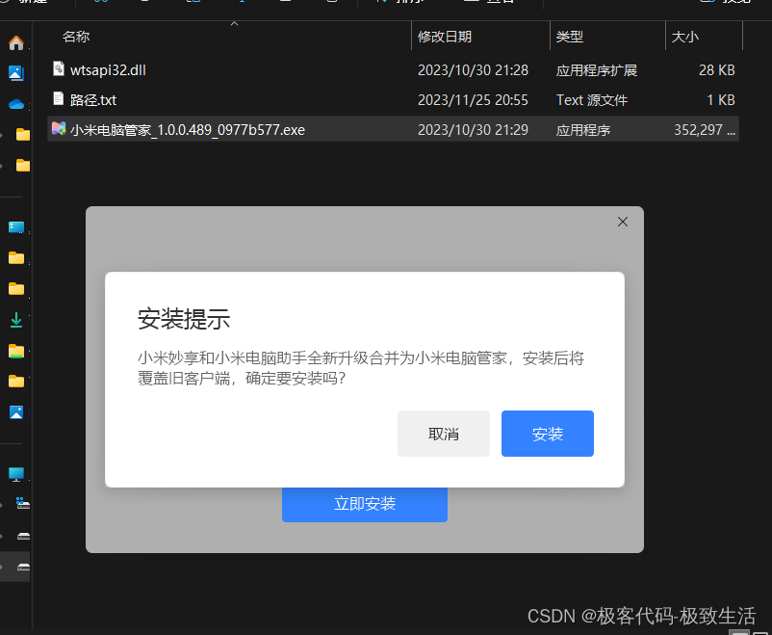Image resolution: width=772 pixels, height=635 pixels.
Task: Open the folder with green strip in sidebar
Action: (16, 351)
